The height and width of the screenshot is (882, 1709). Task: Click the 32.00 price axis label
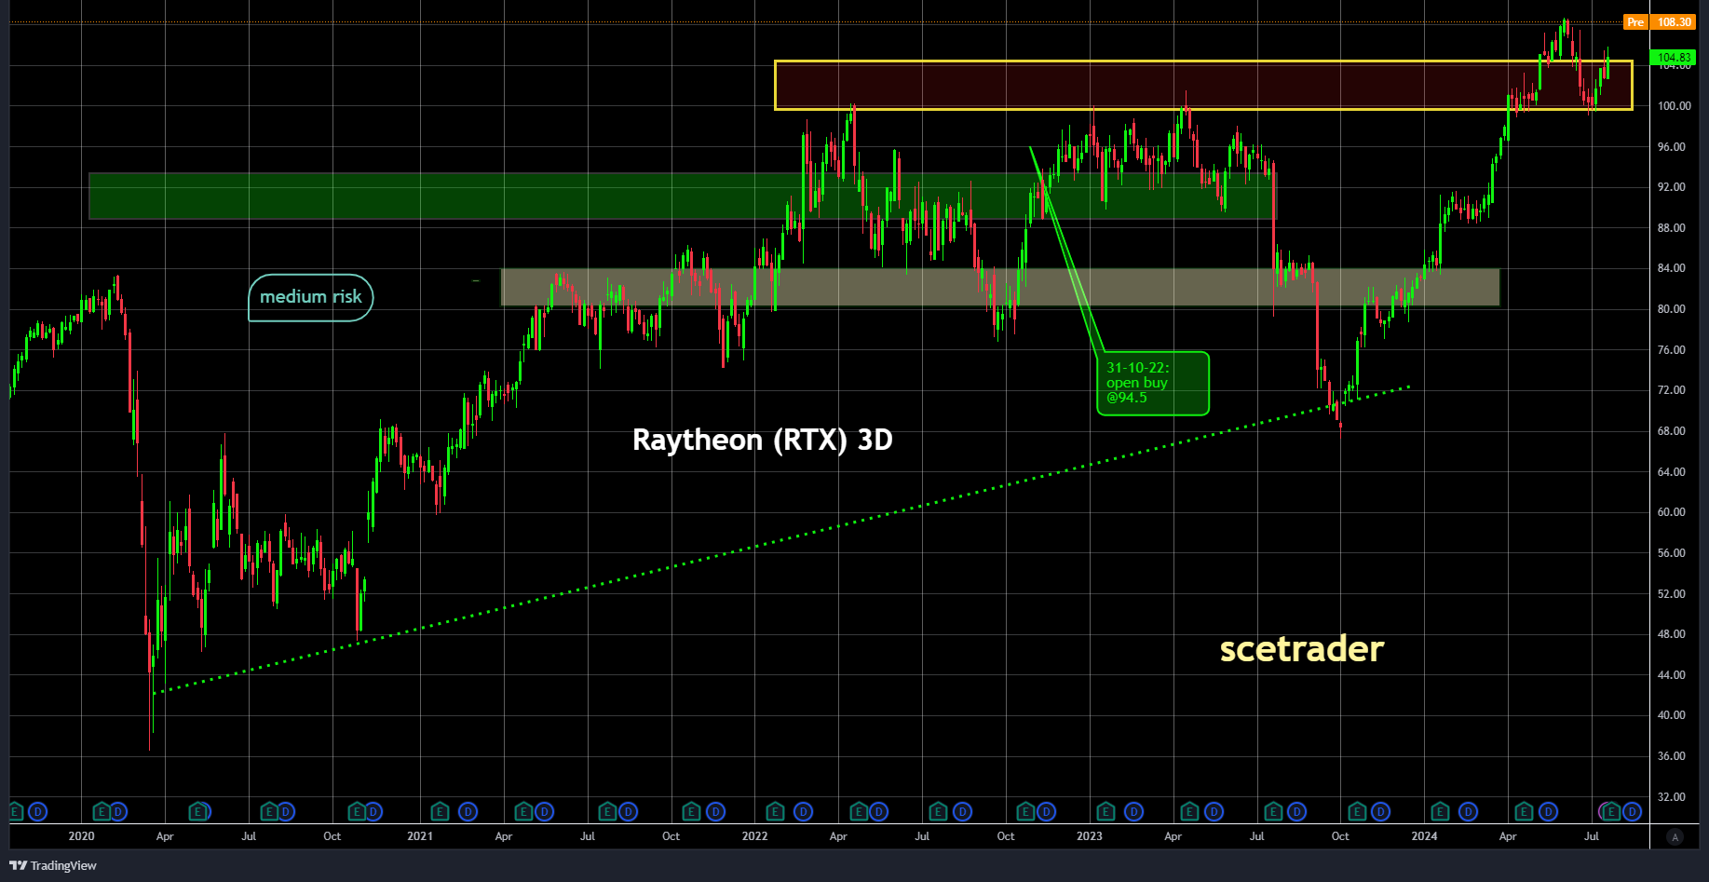(x=1672, y=797)
